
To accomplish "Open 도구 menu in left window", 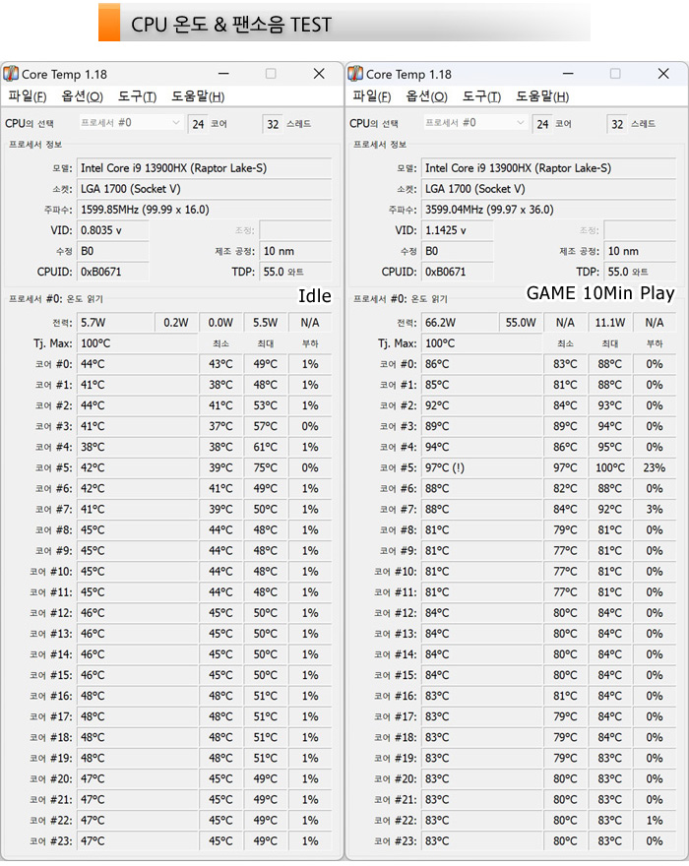I will pyautogui.click(x=137, y=96).
